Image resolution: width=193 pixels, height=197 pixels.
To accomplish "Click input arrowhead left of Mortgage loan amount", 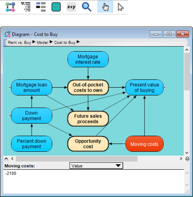I will (10, 88).
